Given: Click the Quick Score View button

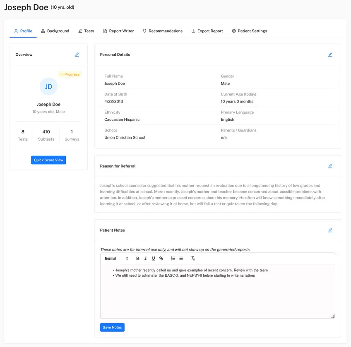Looking at the screenshot, I should [x=48, y=160].
